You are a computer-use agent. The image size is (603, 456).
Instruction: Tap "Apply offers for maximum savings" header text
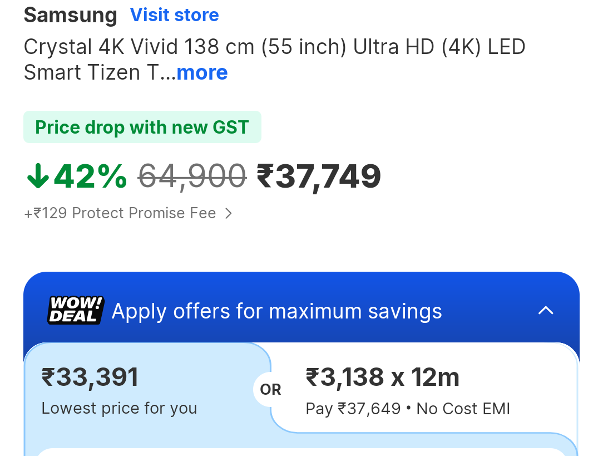pos(276,311)
